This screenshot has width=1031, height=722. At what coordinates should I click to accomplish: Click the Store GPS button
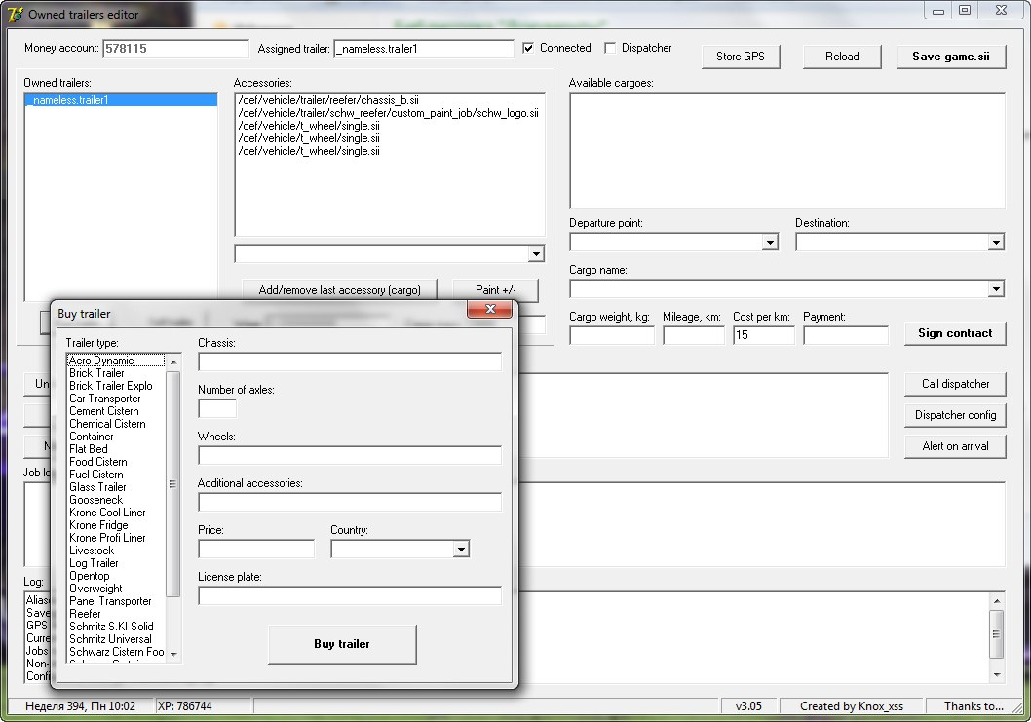(741, 56)
